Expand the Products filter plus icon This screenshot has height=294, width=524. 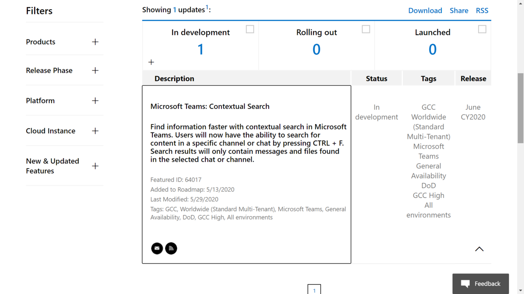[x=95, y=42]
